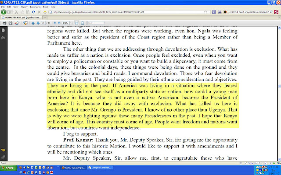Click the browser search text box

coord(249,12)
